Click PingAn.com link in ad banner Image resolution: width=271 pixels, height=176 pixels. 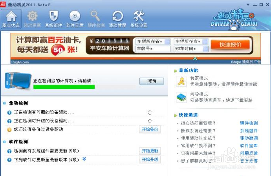20,62
